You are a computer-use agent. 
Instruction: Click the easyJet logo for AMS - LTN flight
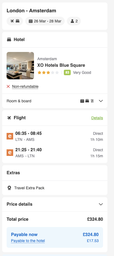(x=10, y=153)
